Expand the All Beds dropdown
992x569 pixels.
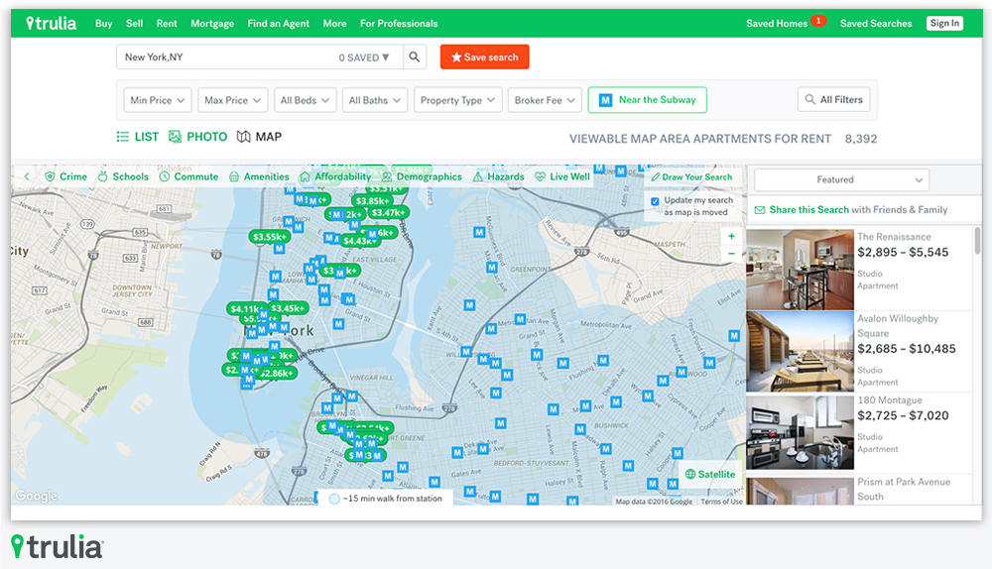305,100
